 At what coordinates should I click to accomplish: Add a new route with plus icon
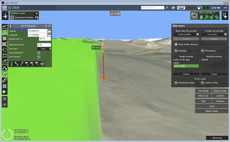pyautogui.click(x=5, y=16)
